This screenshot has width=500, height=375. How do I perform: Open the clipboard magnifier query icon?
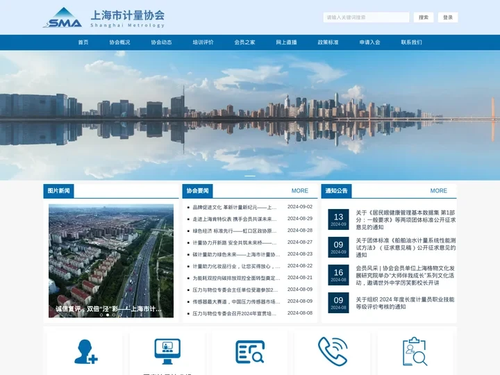tap(415, 351)
